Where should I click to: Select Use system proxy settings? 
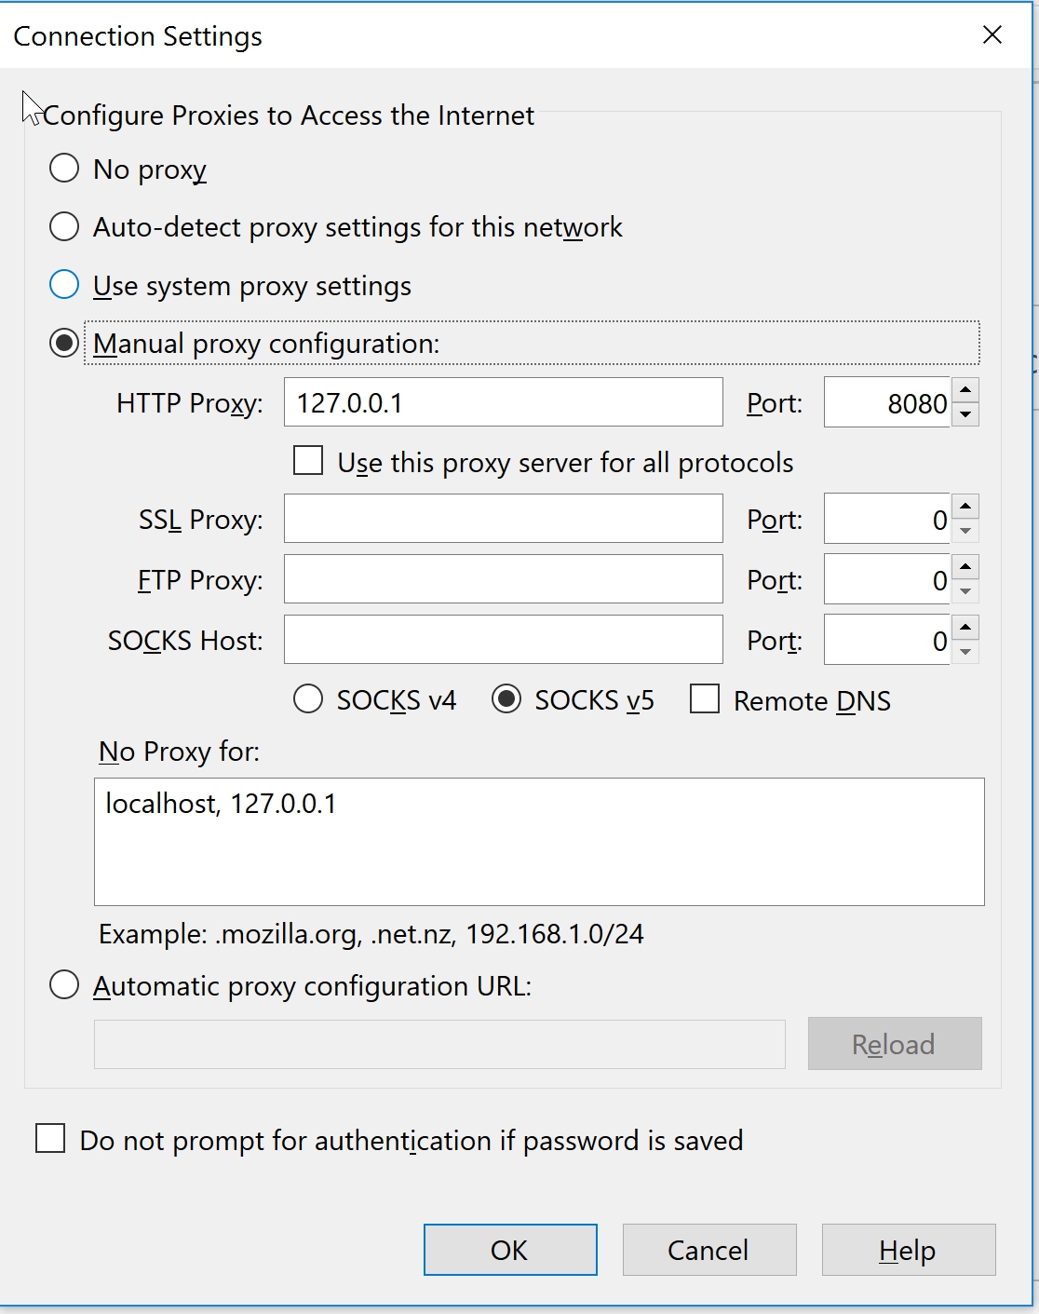[x=63, y=284]
